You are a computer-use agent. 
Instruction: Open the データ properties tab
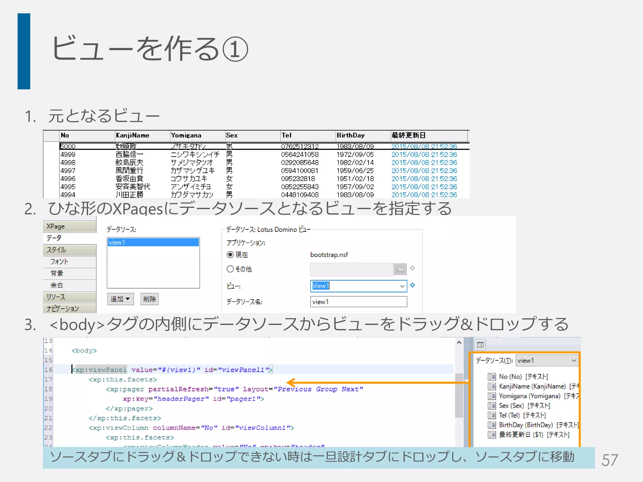[x=69, y=238]
